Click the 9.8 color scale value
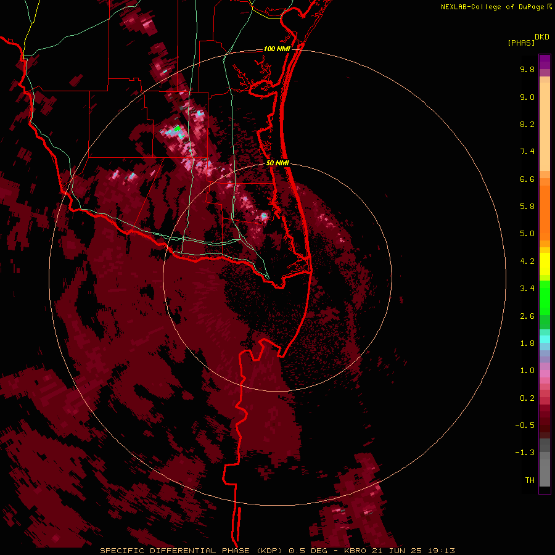Viewport: 555px width, 555px height. coord(527,69)
